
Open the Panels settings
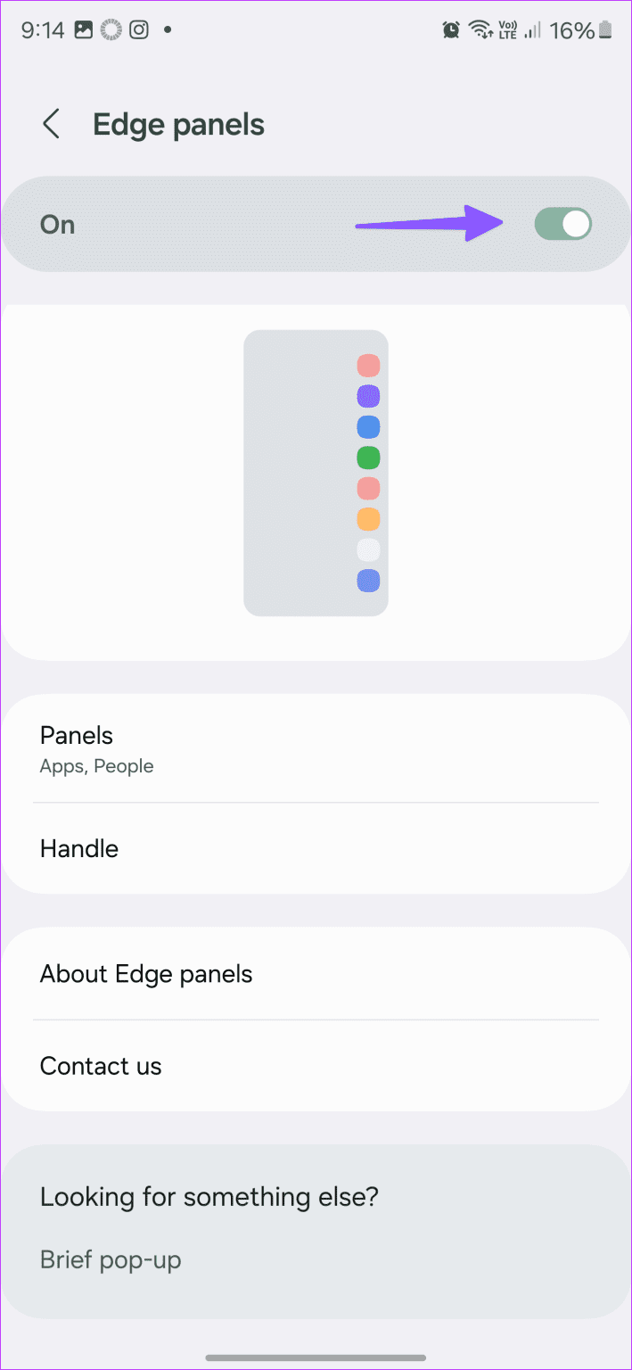[x=316, y=749]
